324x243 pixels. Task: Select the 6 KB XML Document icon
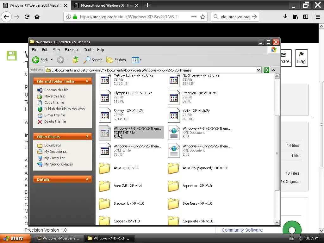click(x=174, y=133)
